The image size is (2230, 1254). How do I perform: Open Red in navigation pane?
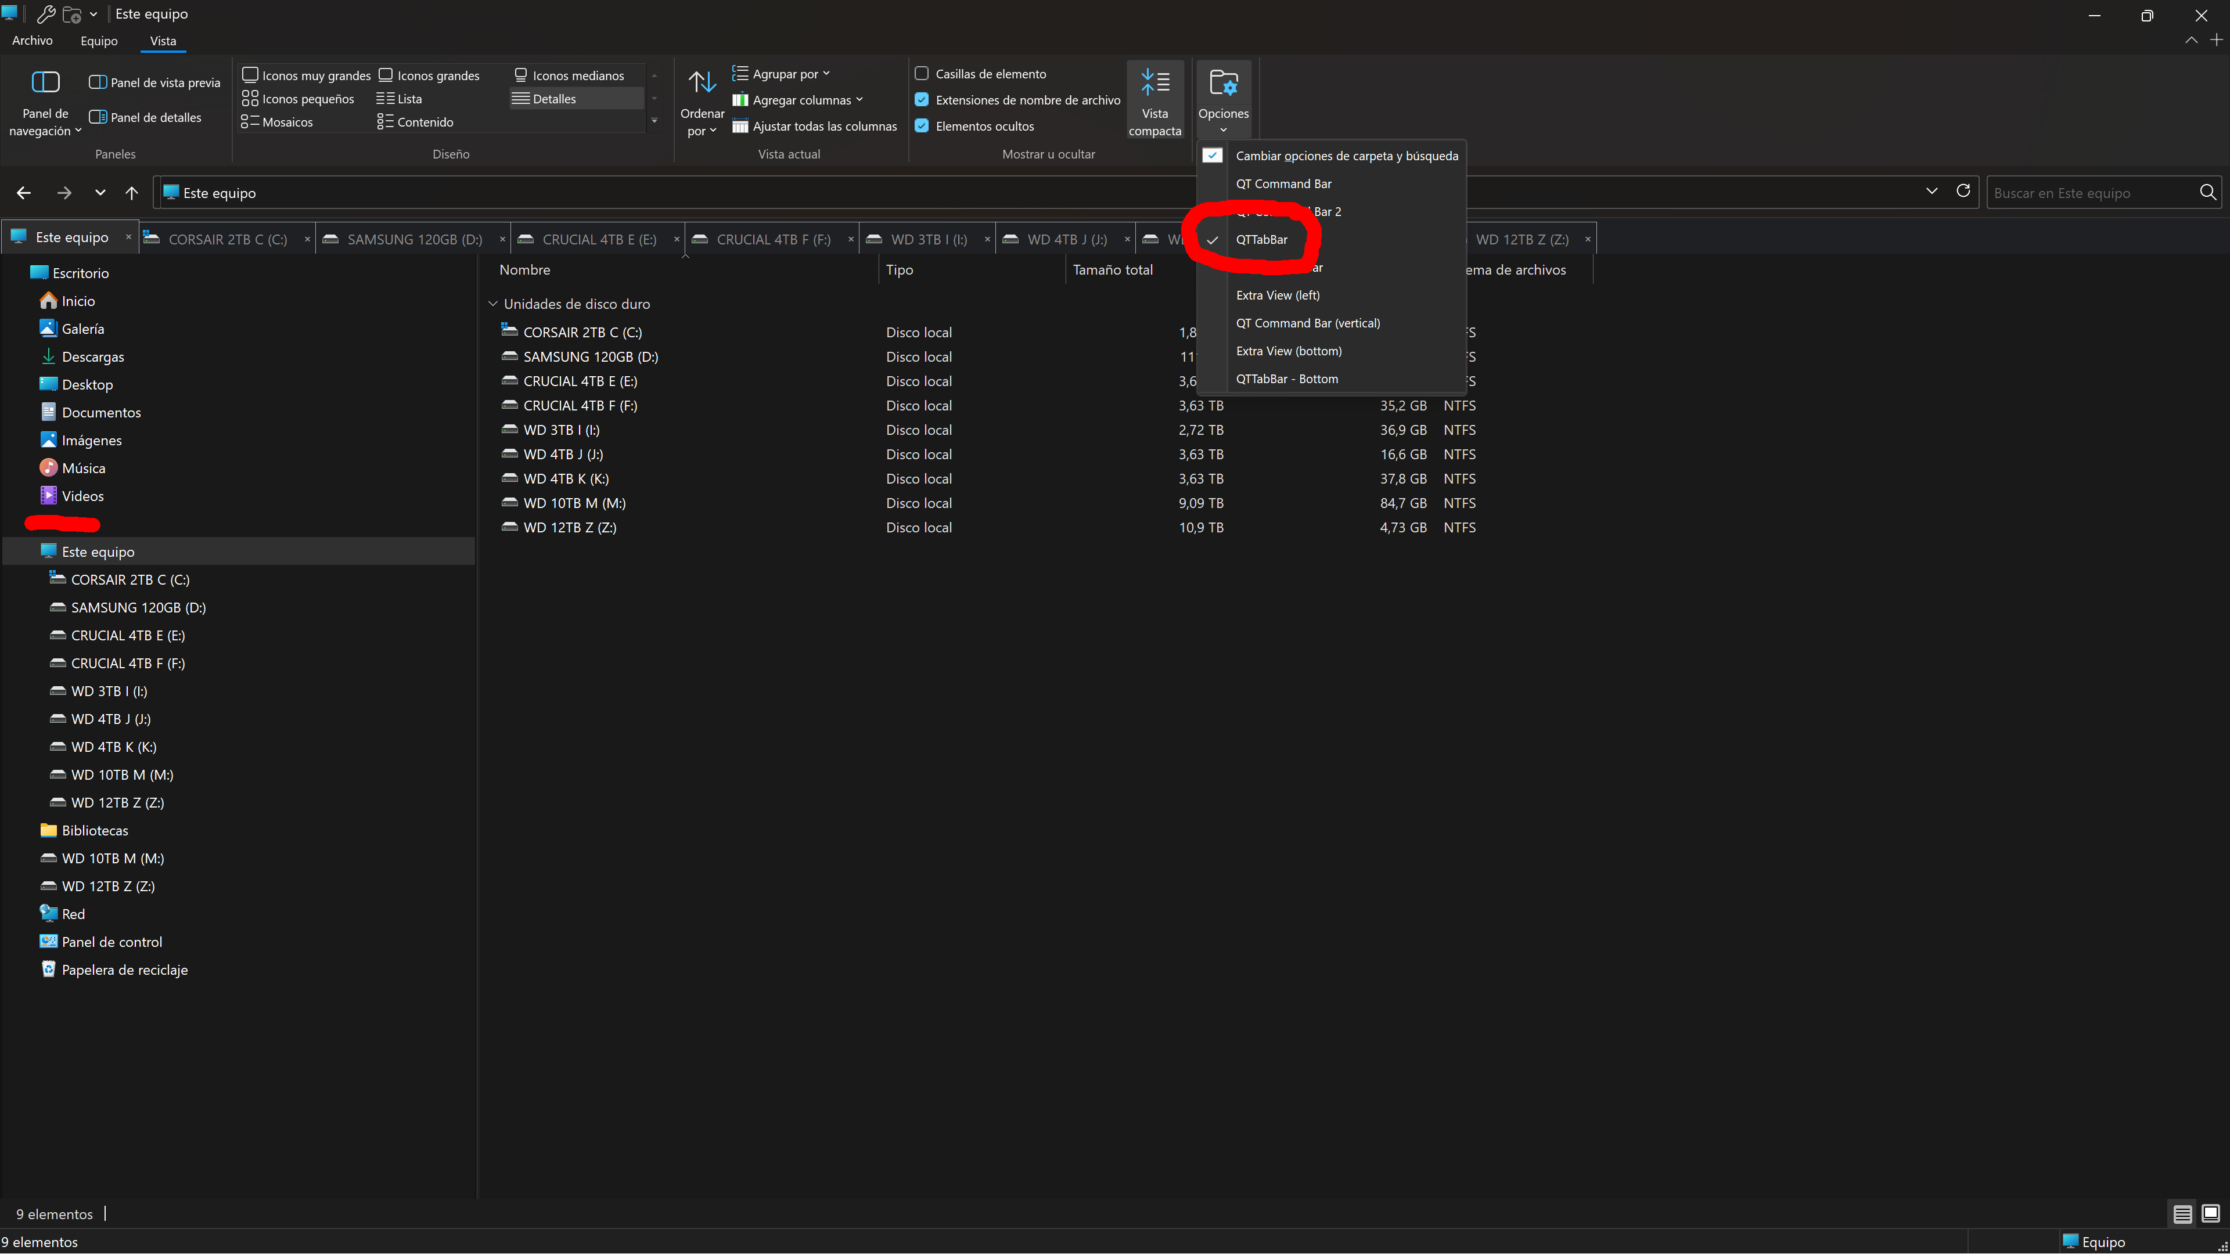coord(73,914)
